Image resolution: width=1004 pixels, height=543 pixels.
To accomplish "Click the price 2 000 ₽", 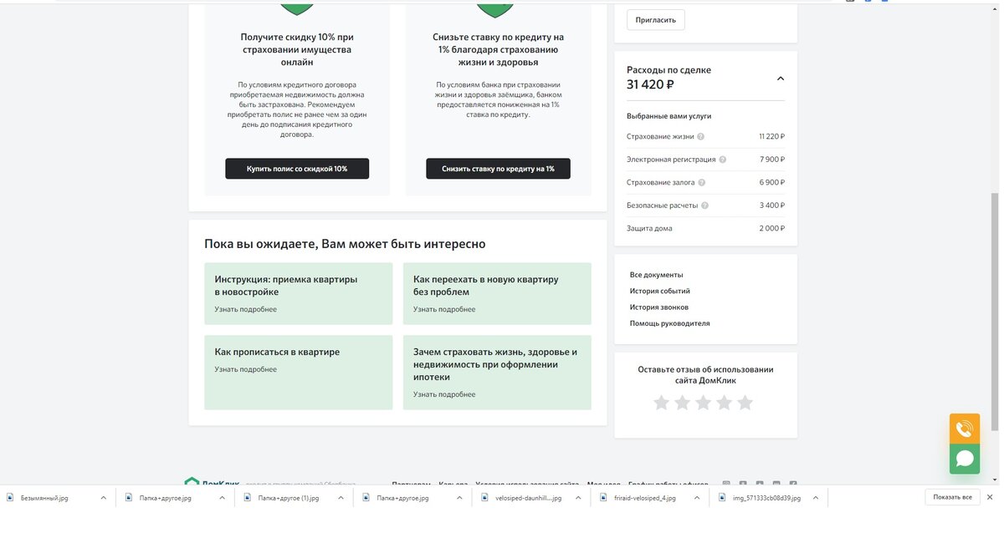I will pyautogui.click(x=772, y=228).
